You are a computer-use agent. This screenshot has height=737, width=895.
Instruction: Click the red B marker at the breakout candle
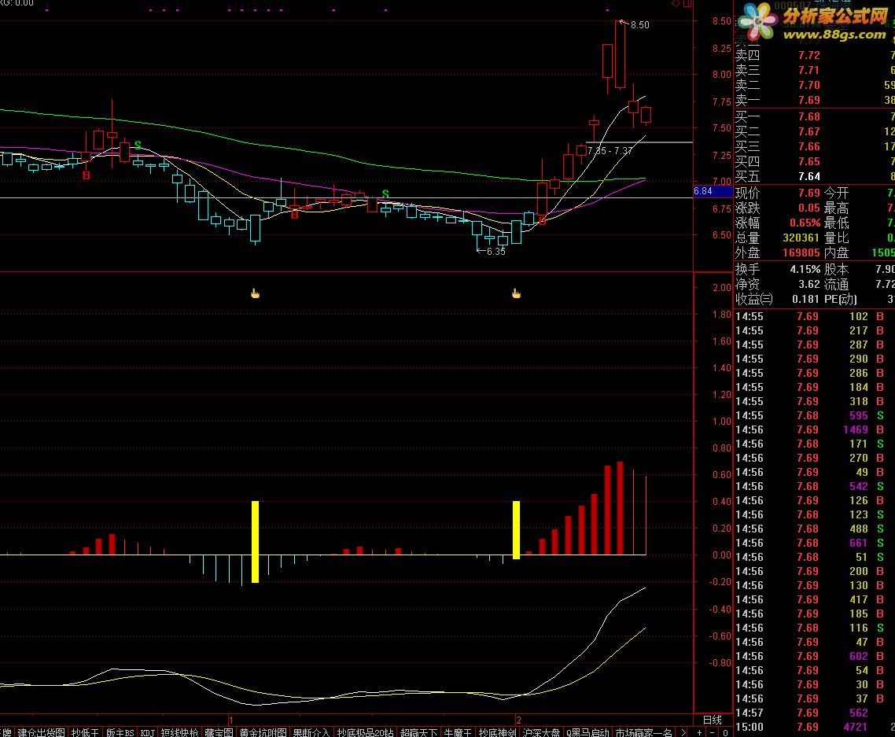click(x=542, y=220)
